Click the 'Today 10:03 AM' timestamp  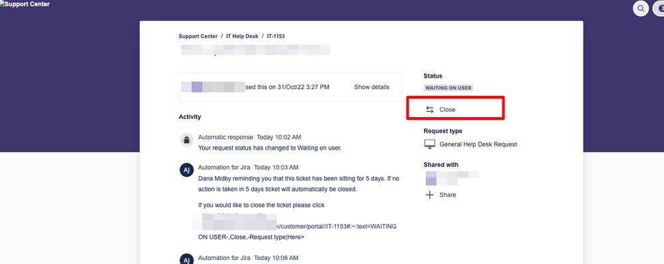click(x=276, y=167)
